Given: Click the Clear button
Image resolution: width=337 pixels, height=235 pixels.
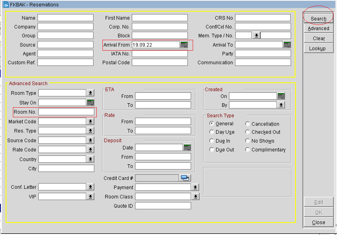Looking at the screenshot, I should (x=318, y=39).
